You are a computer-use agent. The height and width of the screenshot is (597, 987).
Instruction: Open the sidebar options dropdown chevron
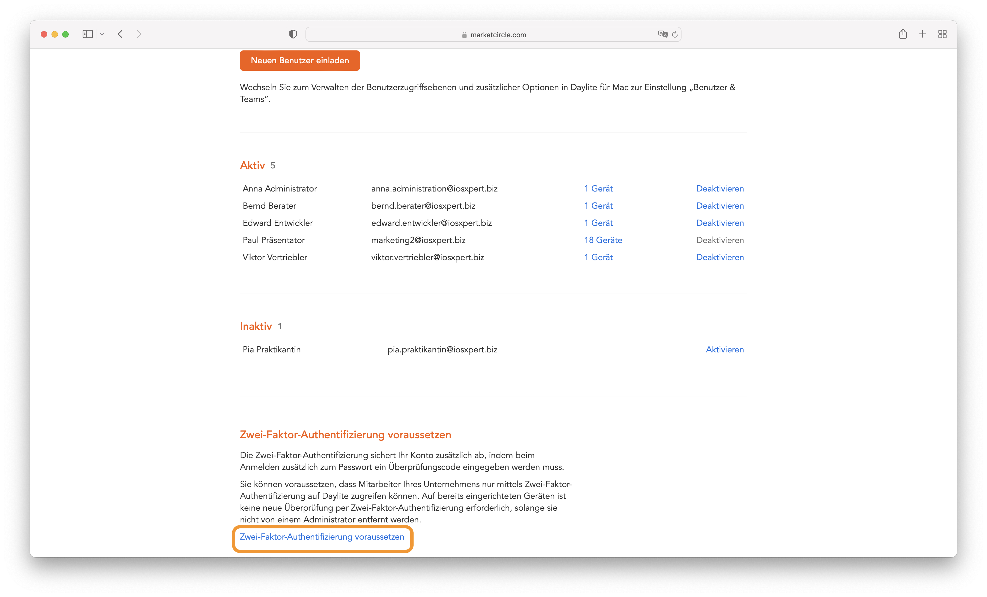(102, 34)
